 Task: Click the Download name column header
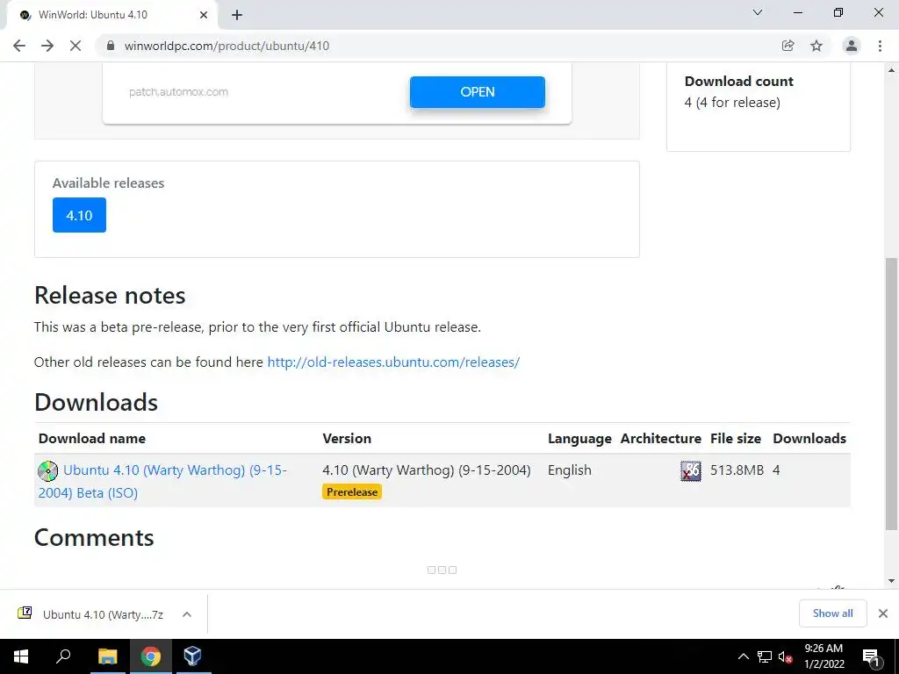coord(91,439)
